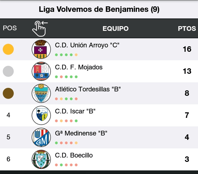Click Liga Volvemos de Benjamines title
Image resolution: width=198 pixels, height=174 pixels.
pos(99,9)
